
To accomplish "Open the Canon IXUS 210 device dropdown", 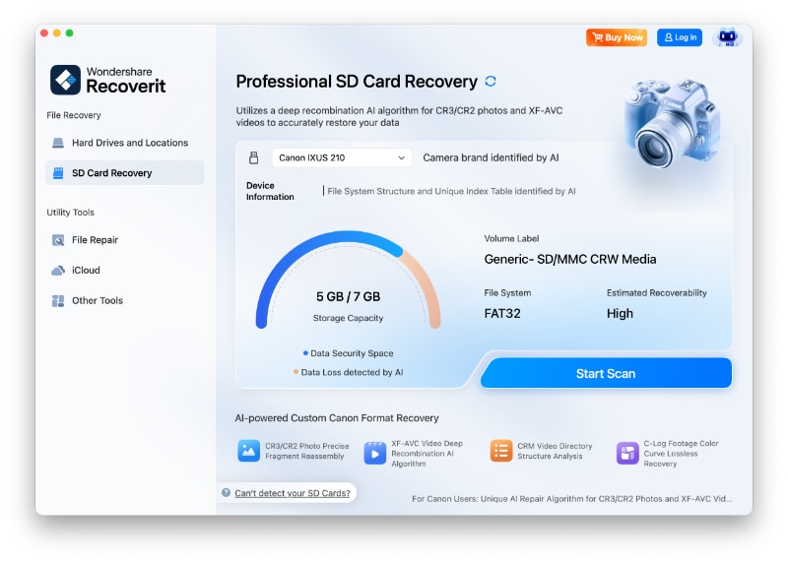I will 342,157.
